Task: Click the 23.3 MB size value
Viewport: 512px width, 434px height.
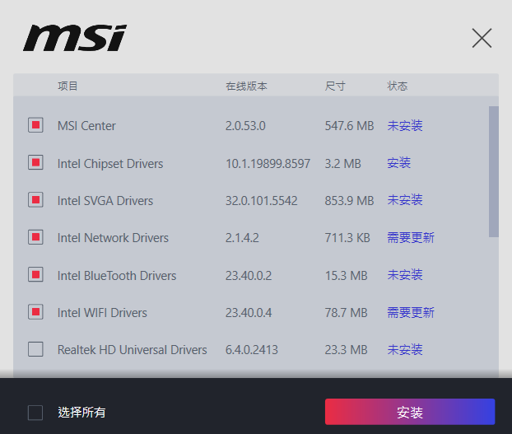Action: (x=346, y=350)
